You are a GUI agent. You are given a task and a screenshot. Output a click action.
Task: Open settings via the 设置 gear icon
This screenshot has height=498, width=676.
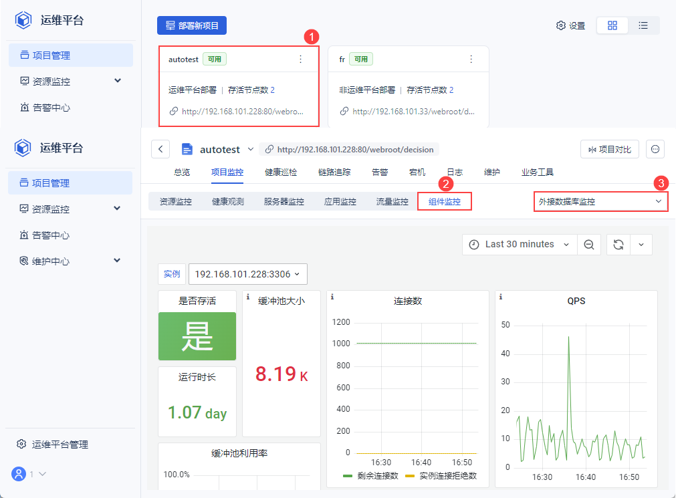[560, 25]
